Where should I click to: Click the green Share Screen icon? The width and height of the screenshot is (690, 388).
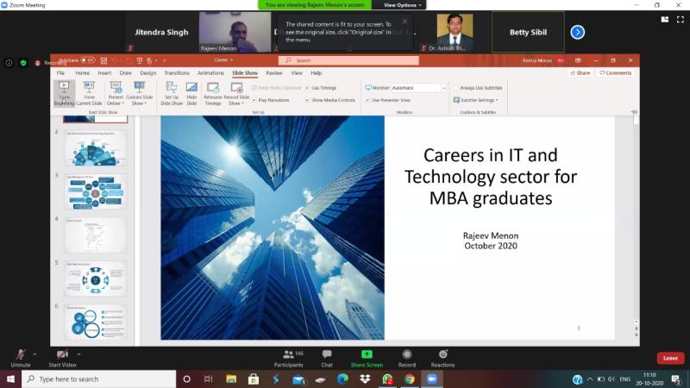[x=367, y=354]
